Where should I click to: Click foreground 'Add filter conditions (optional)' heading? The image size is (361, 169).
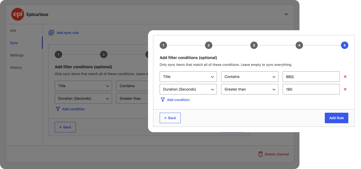coord(188,58)
